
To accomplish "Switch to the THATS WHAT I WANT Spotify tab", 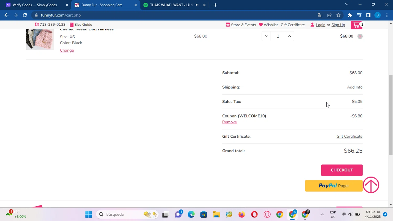I will click(x=171, y=5).
